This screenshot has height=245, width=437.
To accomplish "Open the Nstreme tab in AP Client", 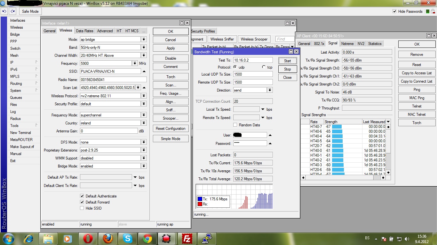I will [x=347, y=44].
